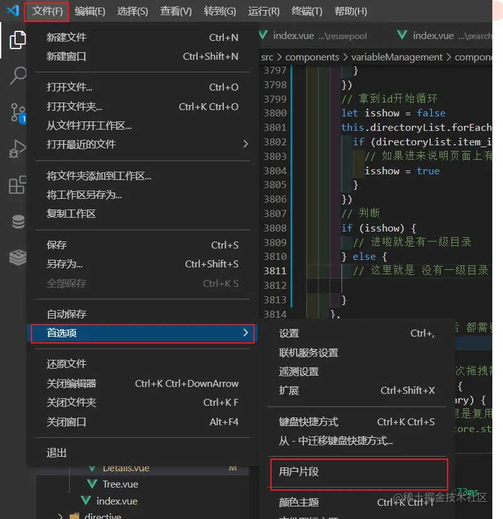Open the 编辑(E) menu
Image resolution: width=503 pixels, height=519 pixels.
click(90, 11)
